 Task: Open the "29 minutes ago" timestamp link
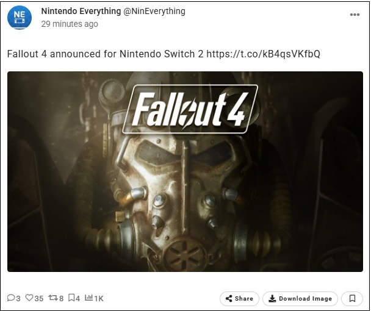click(x=69, y=24)
